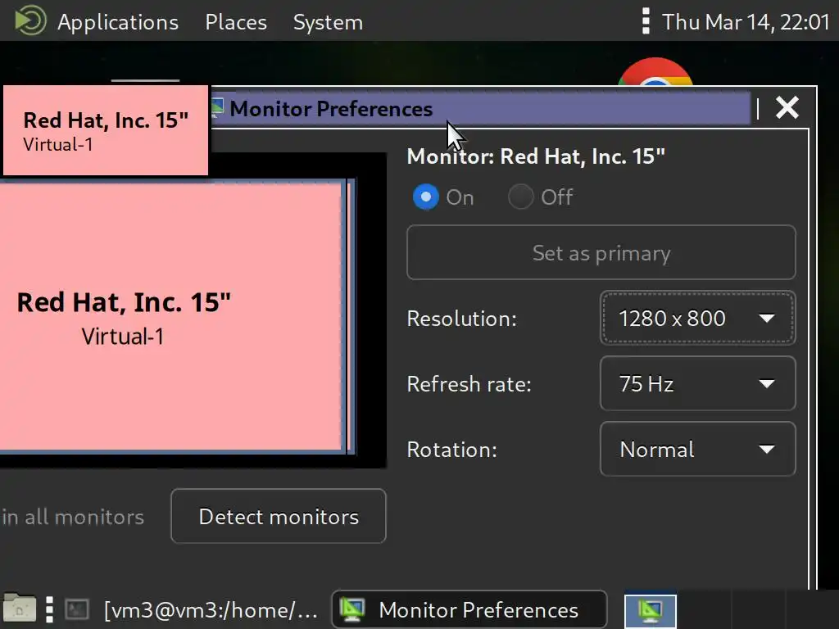
Task: Click the panel grip dots beside the clock
Action: tap(646, 21)
